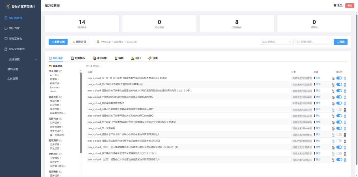Filter by 公开招标 category
358x177 pixels.
click(55, 123)
